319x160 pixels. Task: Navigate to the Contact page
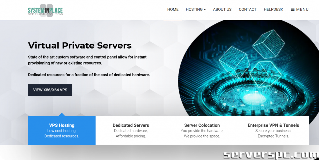[x=247, y=9]
